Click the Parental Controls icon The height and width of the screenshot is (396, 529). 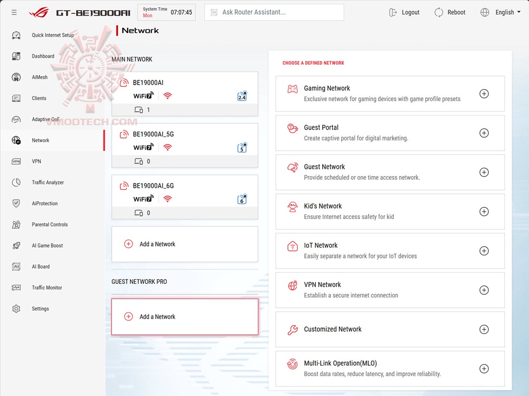click(x=16, y=225)
